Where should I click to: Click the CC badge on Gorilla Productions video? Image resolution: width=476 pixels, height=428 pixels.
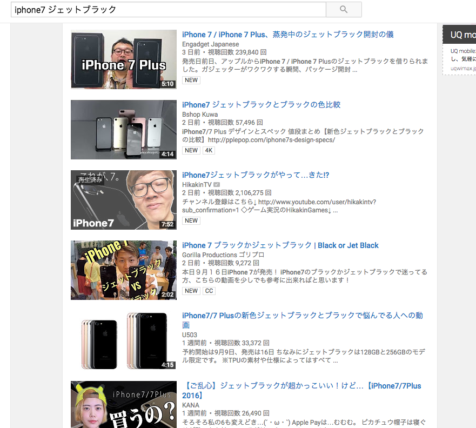[x=209, y=291]
